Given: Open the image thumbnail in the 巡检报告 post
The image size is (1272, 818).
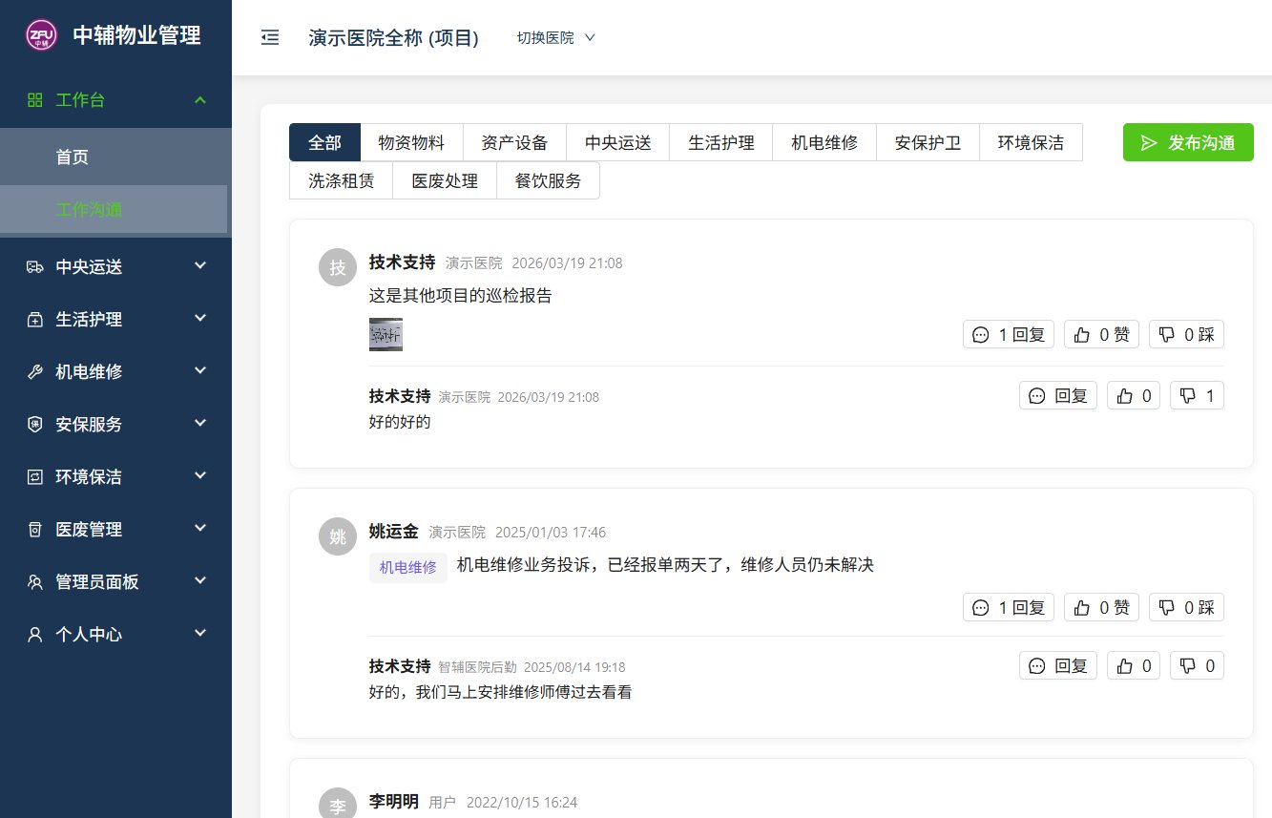Looking at the screenshot, I should point(386,334).
